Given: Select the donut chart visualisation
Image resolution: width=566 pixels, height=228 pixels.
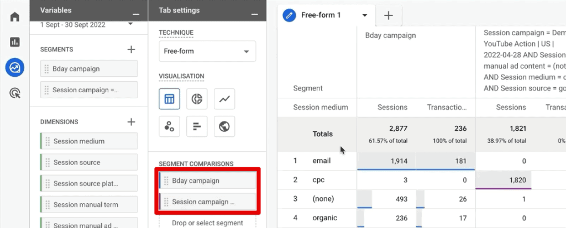Looking at the screenshot, I should point(197,99).
